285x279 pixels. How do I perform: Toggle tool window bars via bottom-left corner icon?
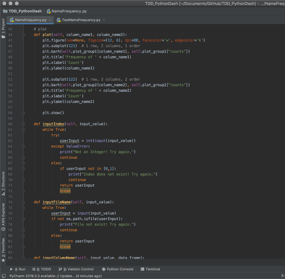[4, 276]
